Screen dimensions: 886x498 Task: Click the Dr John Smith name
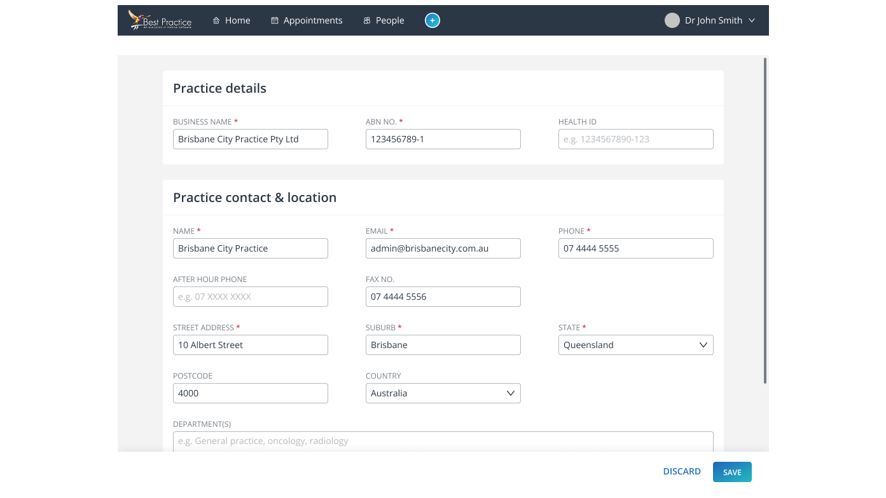coord(714,20)
